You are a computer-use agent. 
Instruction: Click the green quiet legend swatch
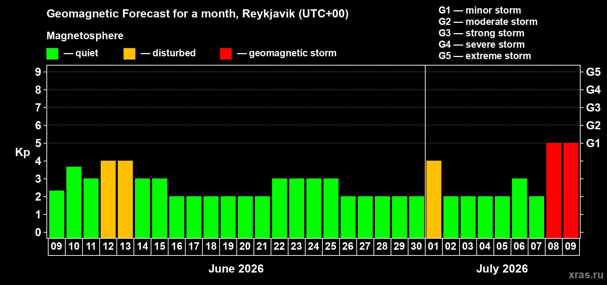[x=52, y=54]
